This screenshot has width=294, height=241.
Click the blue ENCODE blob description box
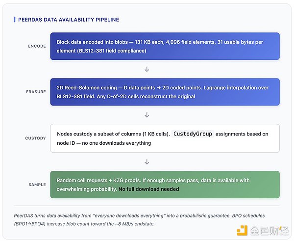coord(165,46)
